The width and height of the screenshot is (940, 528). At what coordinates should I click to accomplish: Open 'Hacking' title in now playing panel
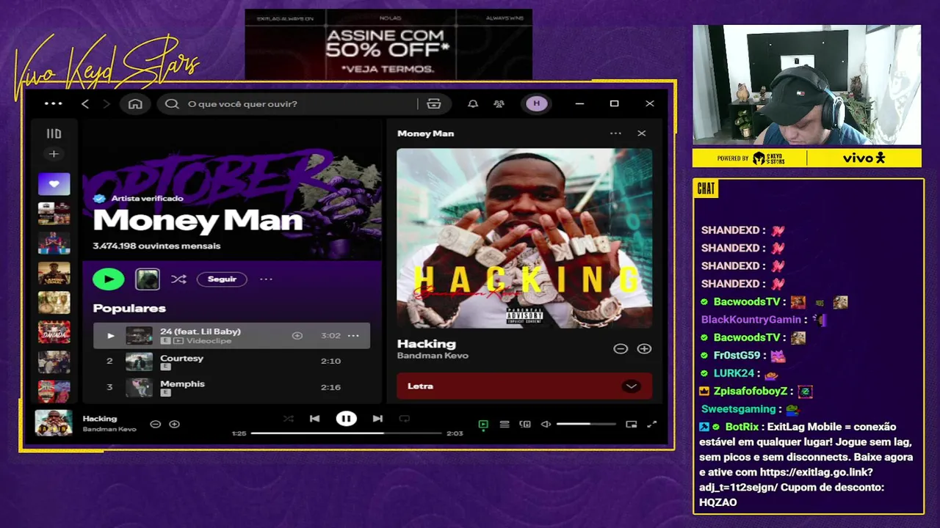click(427, 343)
